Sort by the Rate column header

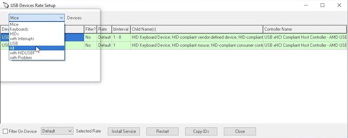(x=104, y=29)
